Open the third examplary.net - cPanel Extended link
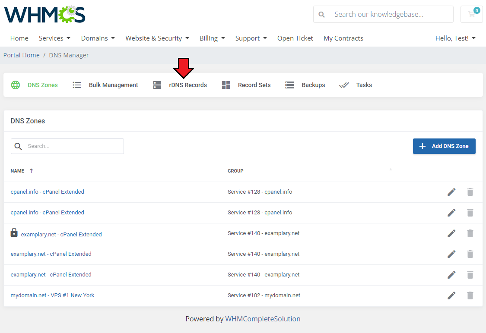Viewport: 486px width, 333px height. coord(51,275)
